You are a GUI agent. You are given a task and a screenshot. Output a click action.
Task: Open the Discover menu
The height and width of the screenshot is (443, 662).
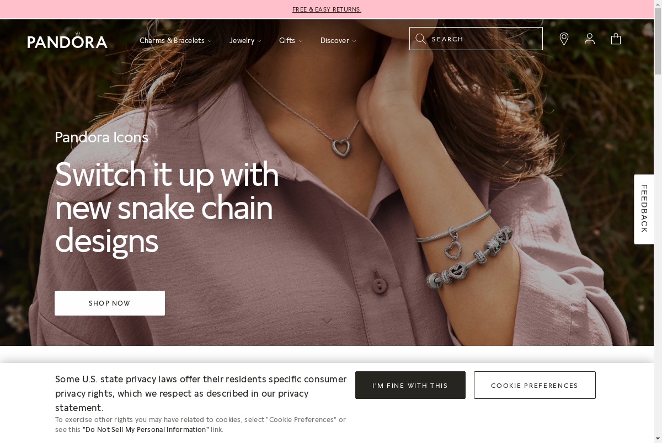click(338, 40)
